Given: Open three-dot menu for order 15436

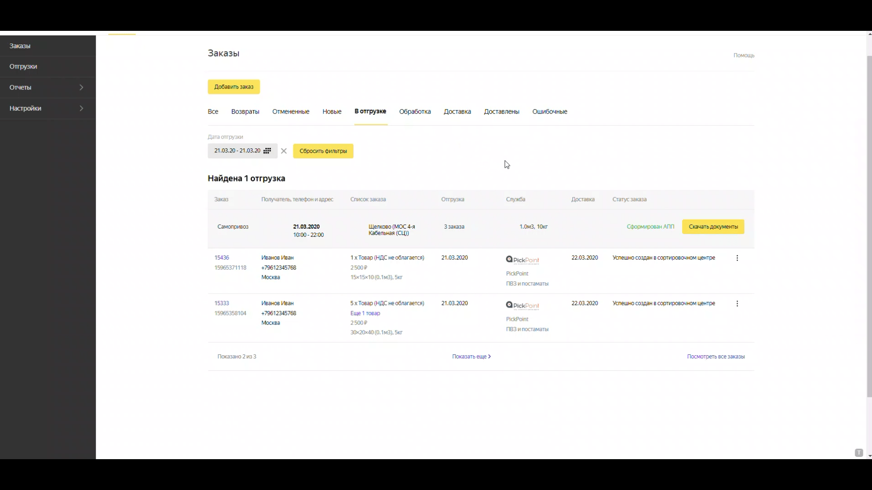Looking at the screenshot, I should coord(737,258).
